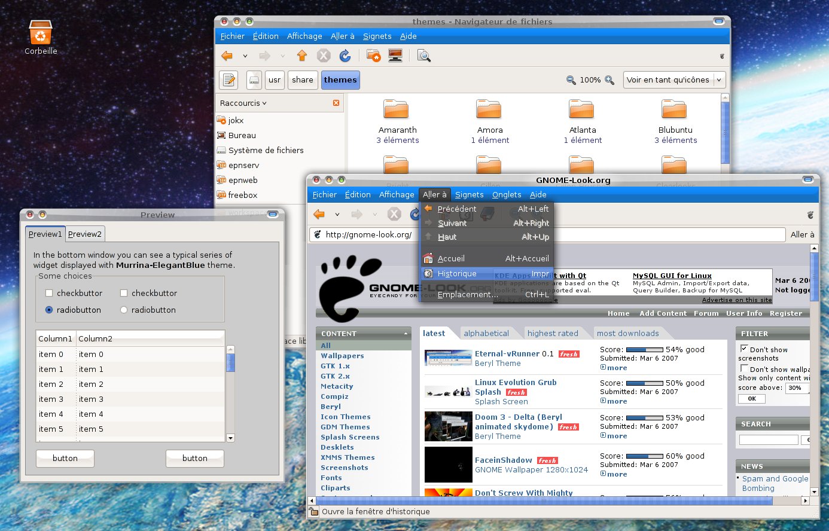Click the Stop icon in GNOME-Look browser toolbar

[394, 214]
